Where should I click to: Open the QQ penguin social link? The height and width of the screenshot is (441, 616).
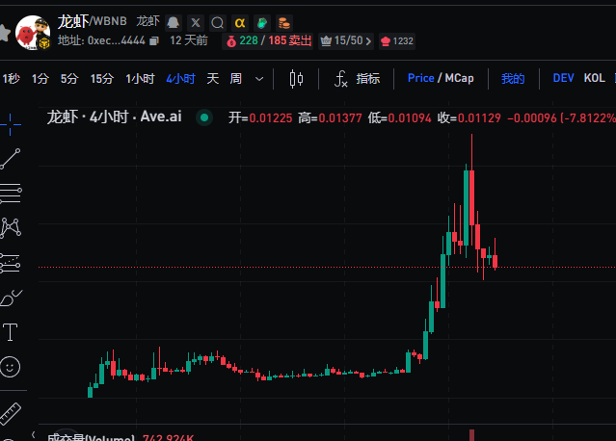173,22
